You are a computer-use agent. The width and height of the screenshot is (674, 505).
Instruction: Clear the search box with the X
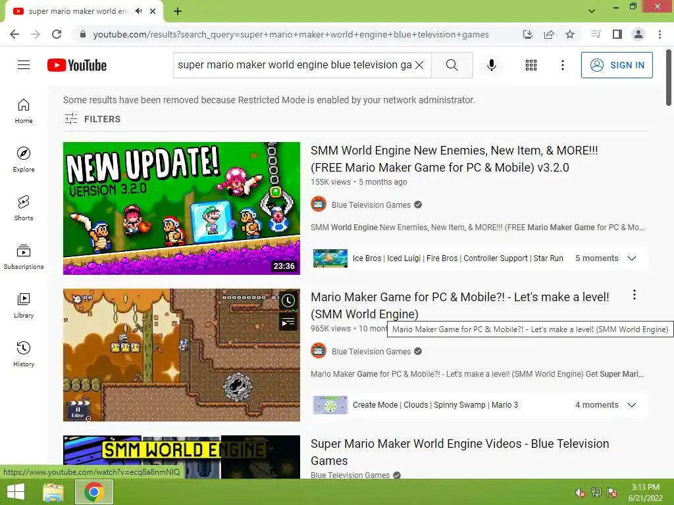click(419, 65)
